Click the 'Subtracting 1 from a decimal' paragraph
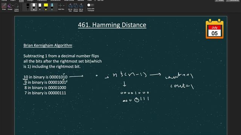 coord(63,61)
